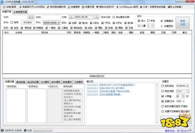Viewport: 195px width, 133px height.
Task: Open the 验证码设置 tab
Action: pos(32,82)
